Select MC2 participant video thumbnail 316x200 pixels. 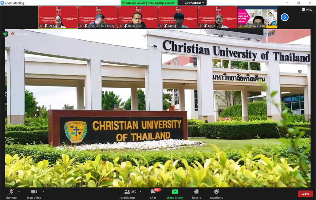pos(178,17)
